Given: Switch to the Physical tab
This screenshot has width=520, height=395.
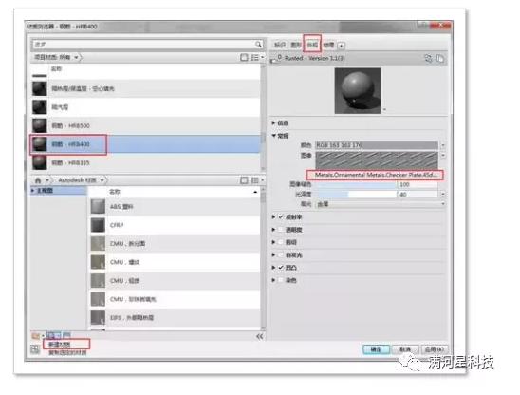Looking at the screenshot, I should point(328,45).
